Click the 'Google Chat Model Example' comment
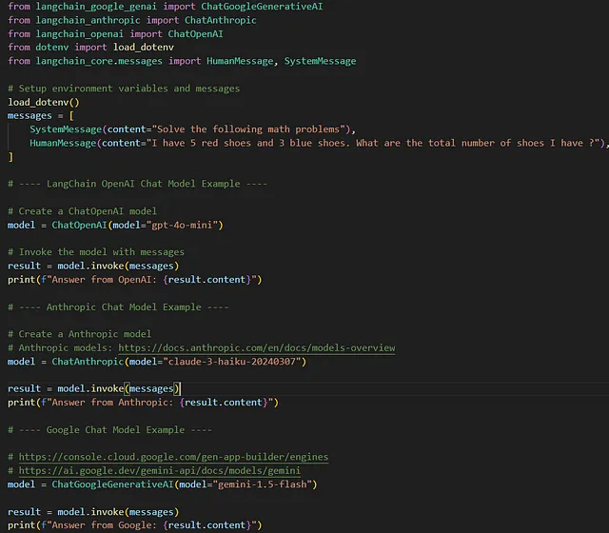Viewport: 609px width, 533px height. [110, 430]
